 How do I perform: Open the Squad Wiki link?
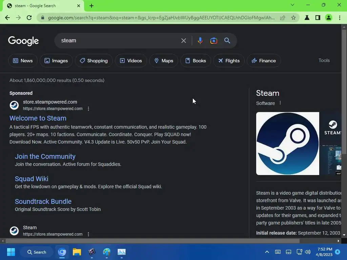pyautogui.click(x=32, y=179)
